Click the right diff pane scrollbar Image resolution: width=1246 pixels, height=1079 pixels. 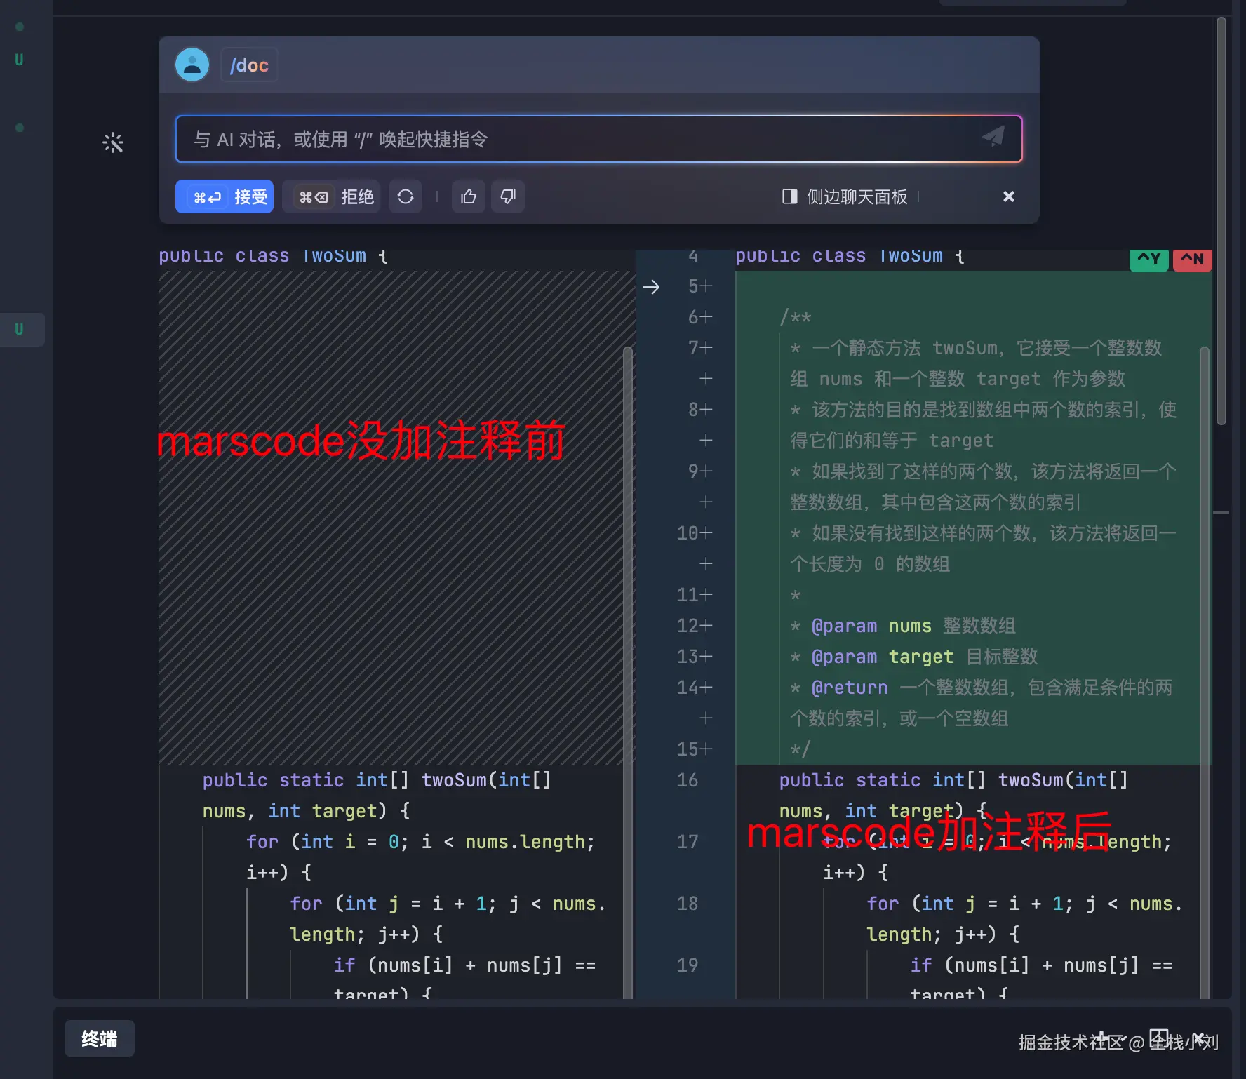[1205, 672]
